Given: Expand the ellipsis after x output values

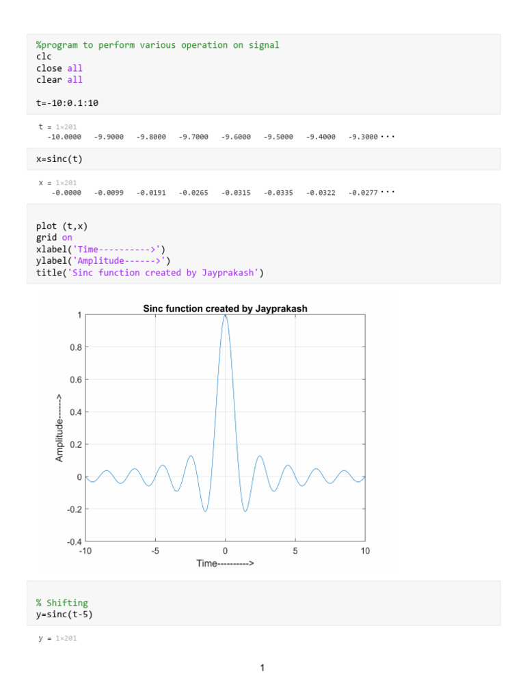Looking at the screenshot, I should 388,192.
